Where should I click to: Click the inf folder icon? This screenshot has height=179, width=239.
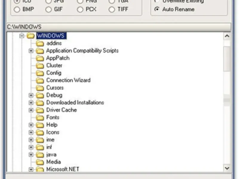[x=40, y=147]
